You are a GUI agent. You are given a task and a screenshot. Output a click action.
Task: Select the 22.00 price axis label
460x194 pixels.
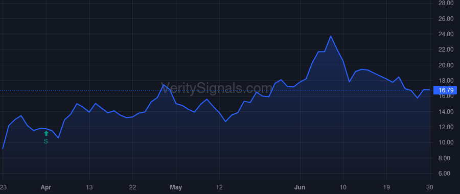tap(446, 50)
